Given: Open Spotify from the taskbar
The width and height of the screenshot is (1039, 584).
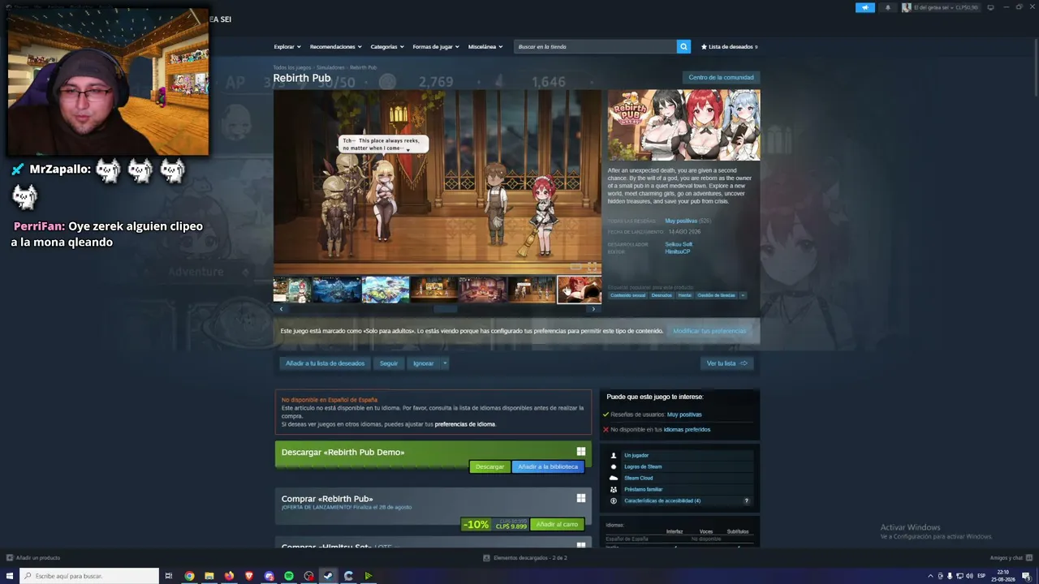Looking at the screenshot, I should pos(289,576).
